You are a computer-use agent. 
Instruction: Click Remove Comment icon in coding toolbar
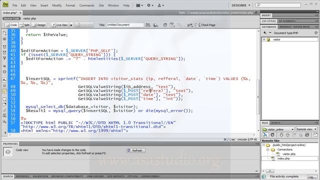(4, 105)
